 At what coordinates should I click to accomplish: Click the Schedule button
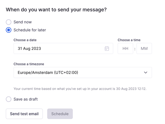(x=60, y=114)
